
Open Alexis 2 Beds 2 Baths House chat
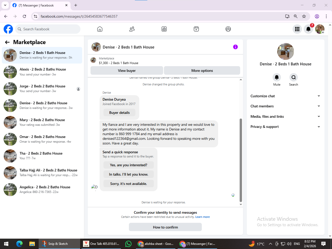42,72
